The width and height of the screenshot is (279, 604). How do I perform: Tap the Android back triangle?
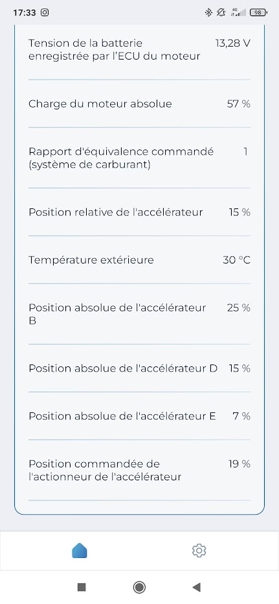(x=197, y=587)
